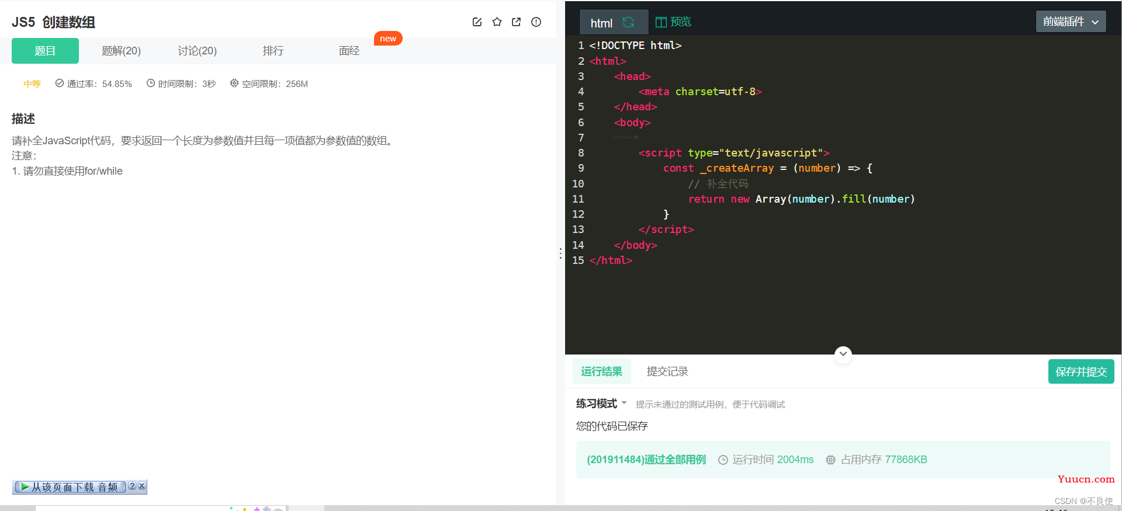This screenshot has height=511, width=1122.
Task: Click the meta charset line in editor
Action: coord(699,92)
